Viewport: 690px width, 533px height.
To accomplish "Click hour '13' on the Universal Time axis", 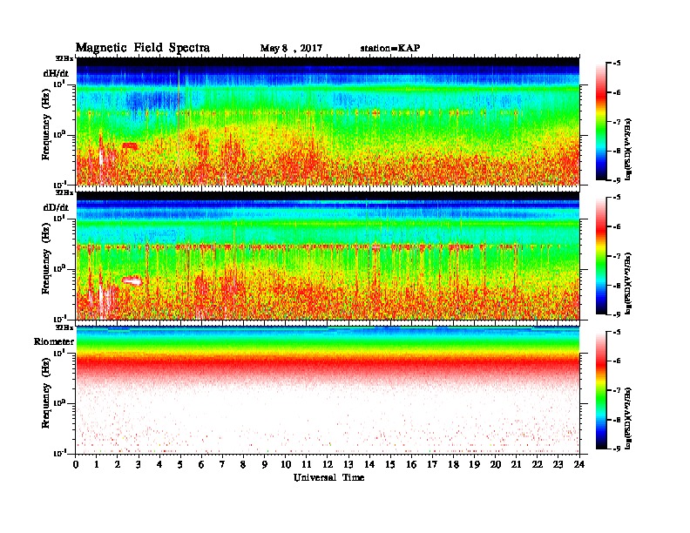I will 348,464.
